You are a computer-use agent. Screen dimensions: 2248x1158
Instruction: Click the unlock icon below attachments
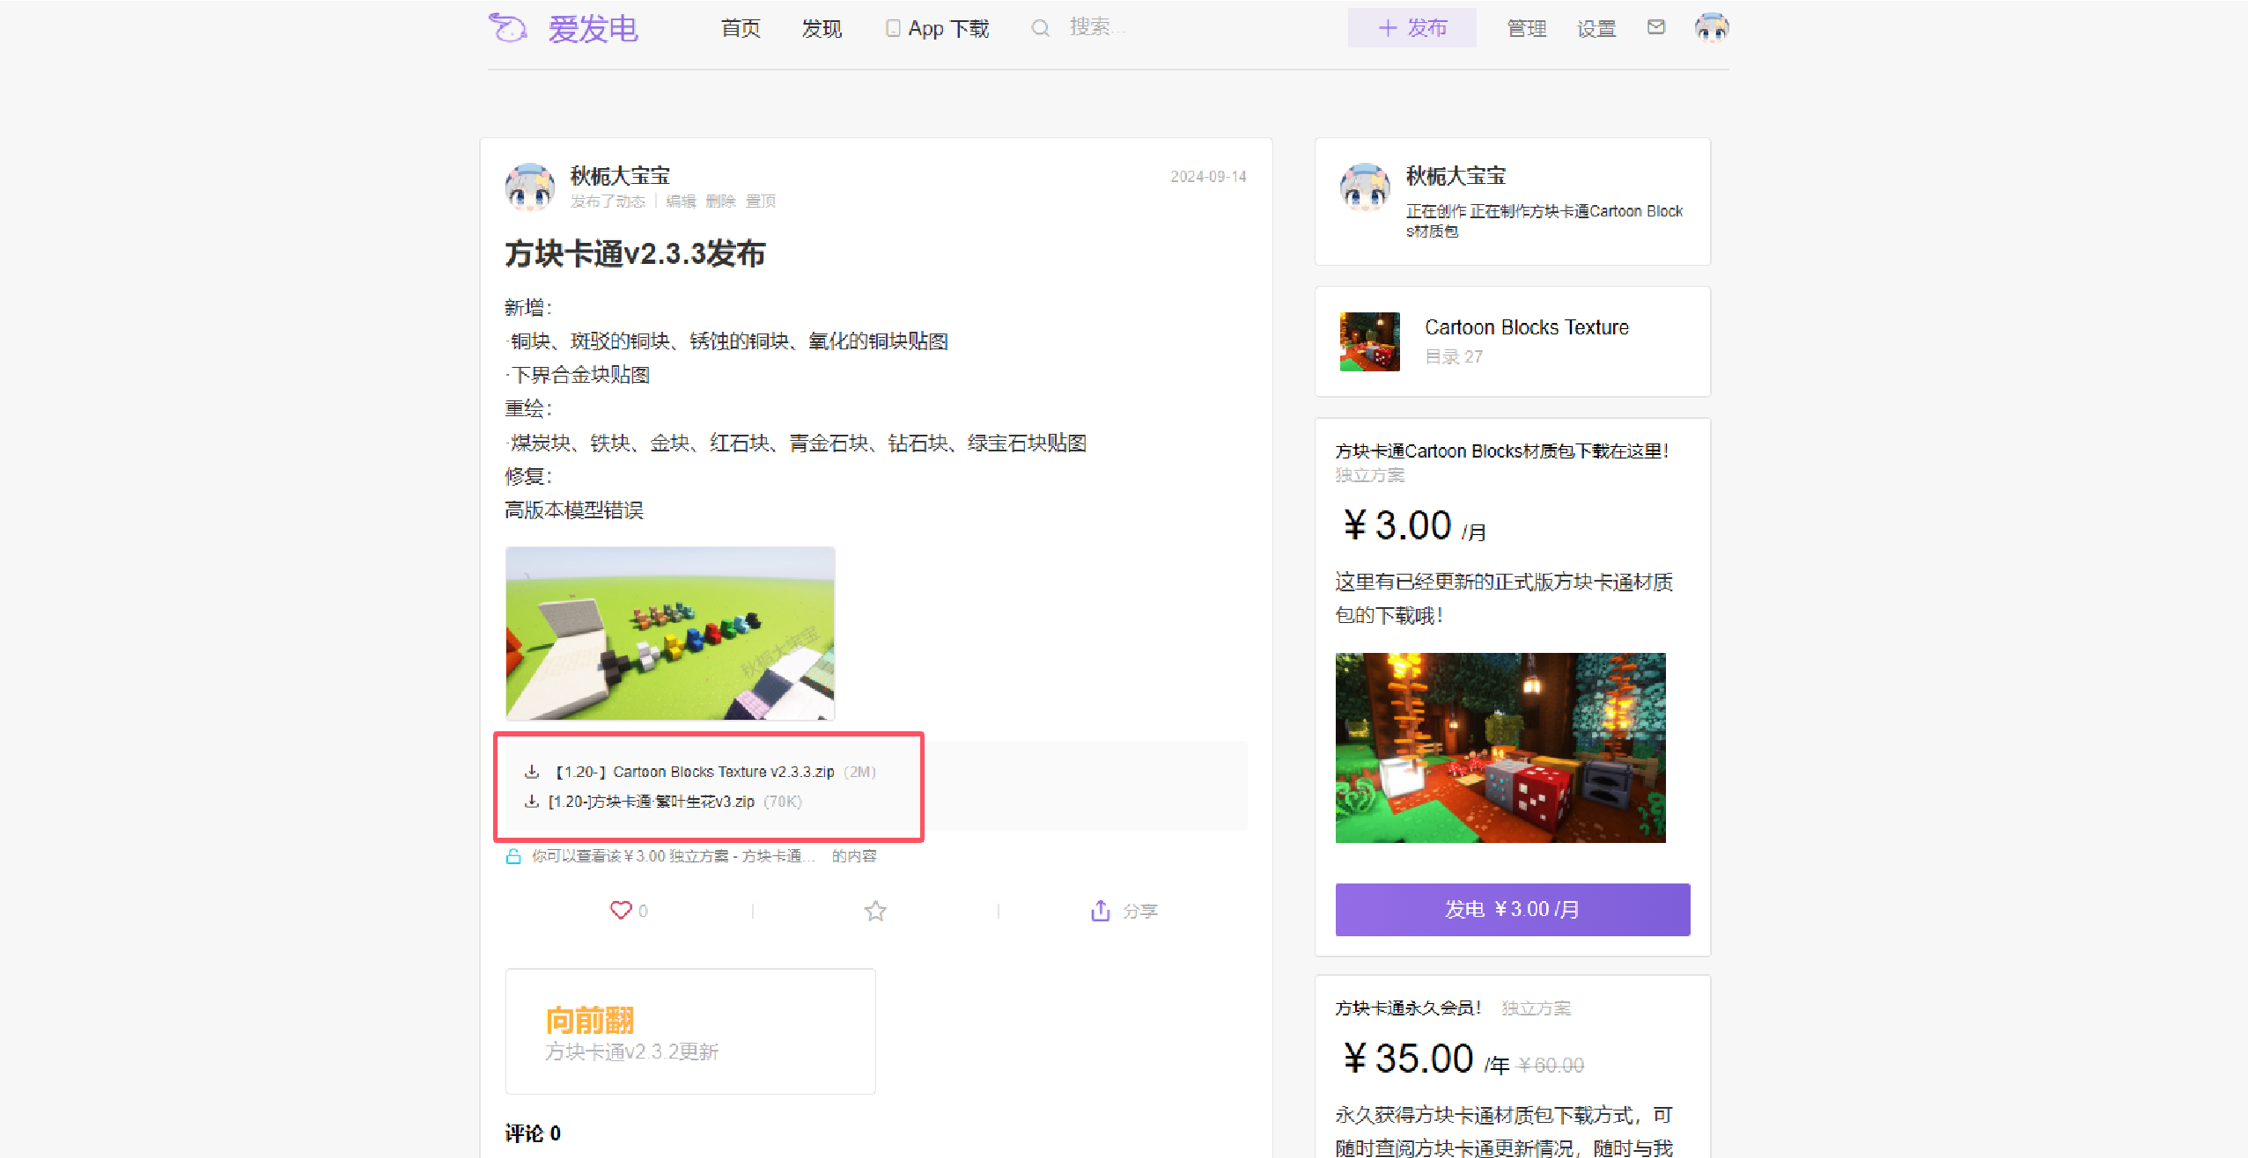coord(513,856)
